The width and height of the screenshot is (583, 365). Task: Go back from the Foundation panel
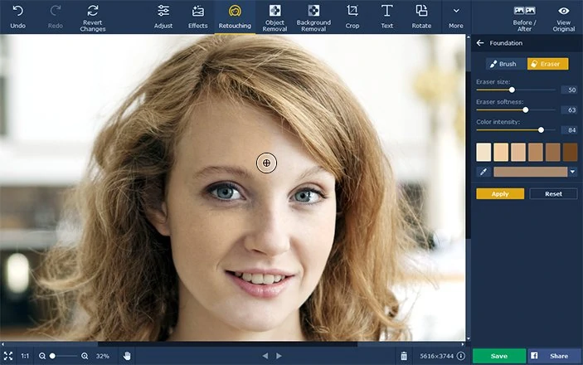coord(480,43)
